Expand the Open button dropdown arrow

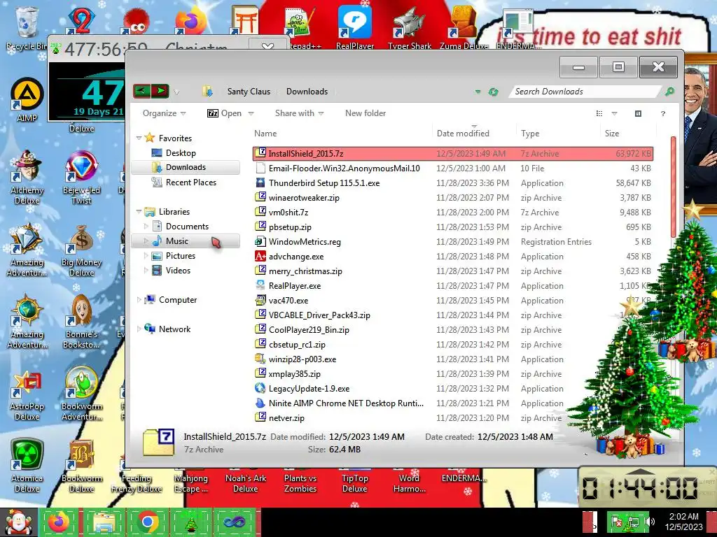(x=251, y=114)
